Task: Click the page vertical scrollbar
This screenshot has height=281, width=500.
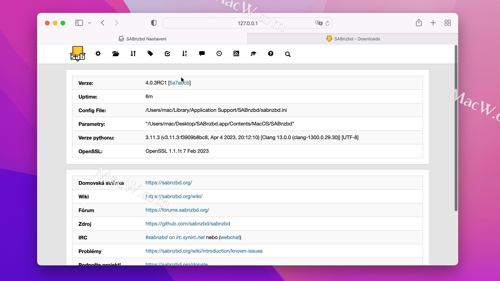Action: (x=456, y=128)
